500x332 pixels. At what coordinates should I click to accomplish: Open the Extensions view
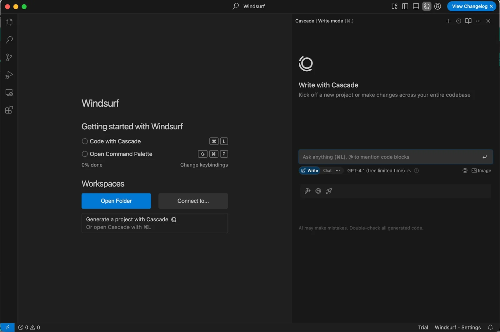coord(9,110)
